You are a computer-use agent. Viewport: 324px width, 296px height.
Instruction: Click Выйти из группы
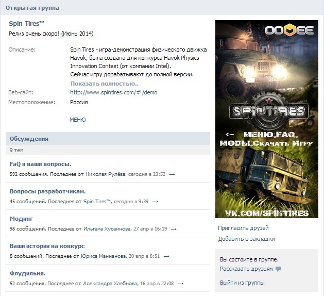click(242, 283)
